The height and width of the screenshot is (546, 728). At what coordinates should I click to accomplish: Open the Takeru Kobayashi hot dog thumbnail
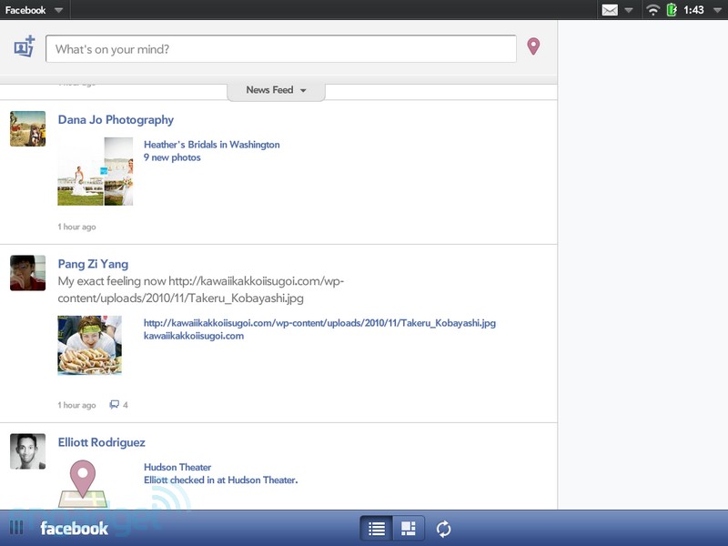pyautogui.click(x=89, y=345)
